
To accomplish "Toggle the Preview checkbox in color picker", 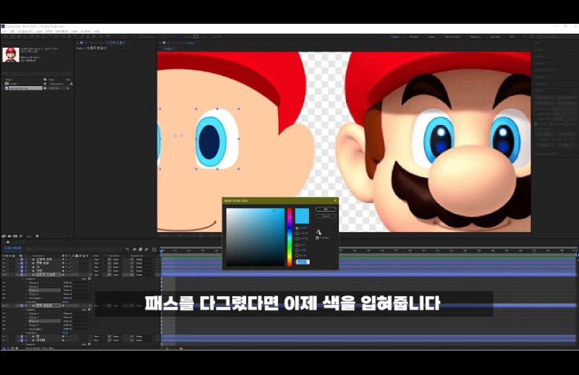I will 317,238.
